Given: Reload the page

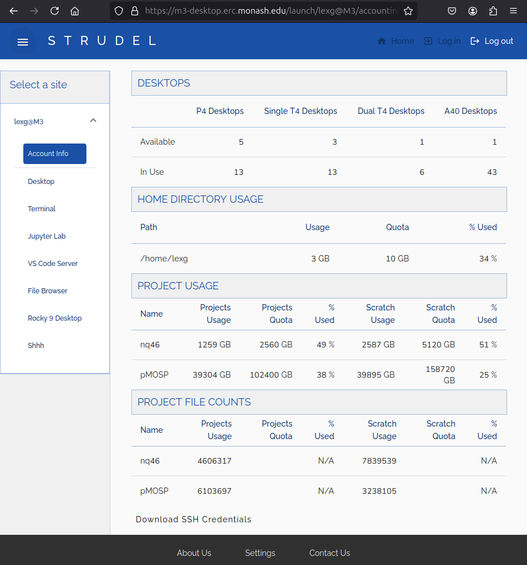Looking at the screenshot, I should click(x=54, y=11).
